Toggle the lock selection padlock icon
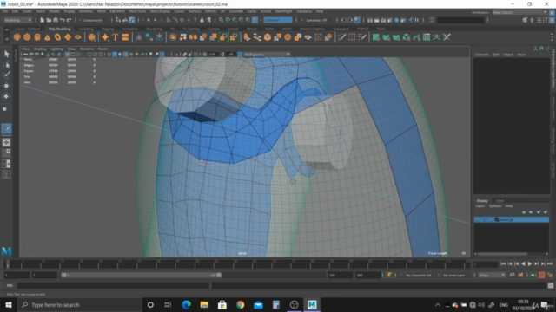This screenshot has width=556, height=312. pos(202,20)
